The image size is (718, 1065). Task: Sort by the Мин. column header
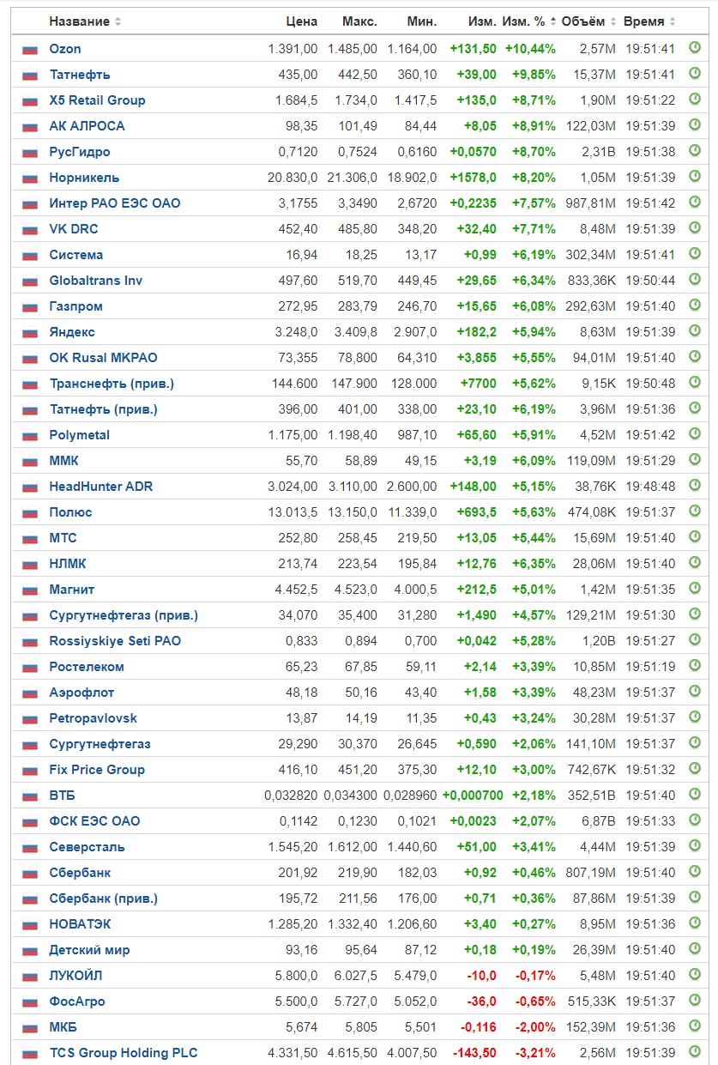click(x=420, y=21)
